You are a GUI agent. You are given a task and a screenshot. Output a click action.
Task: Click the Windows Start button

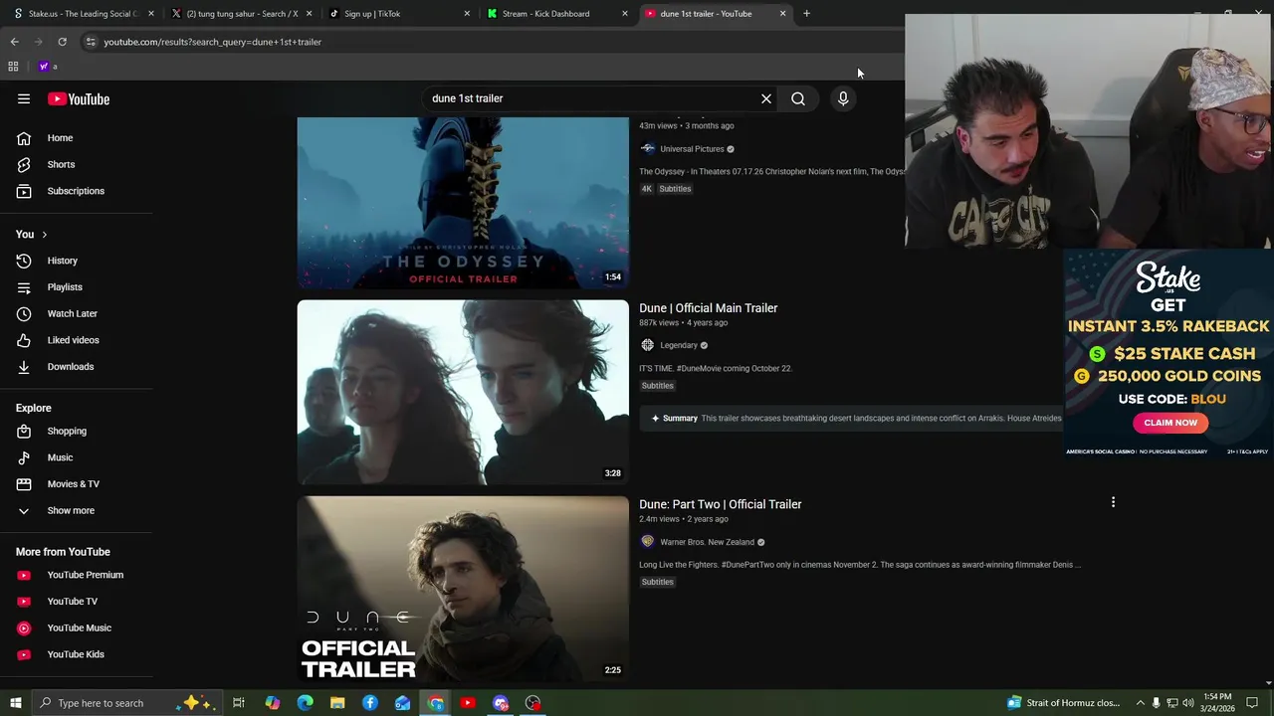tap(15, 703)
